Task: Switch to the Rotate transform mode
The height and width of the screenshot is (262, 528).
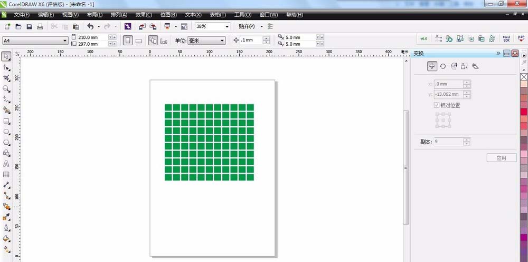Action: (443, 66)
